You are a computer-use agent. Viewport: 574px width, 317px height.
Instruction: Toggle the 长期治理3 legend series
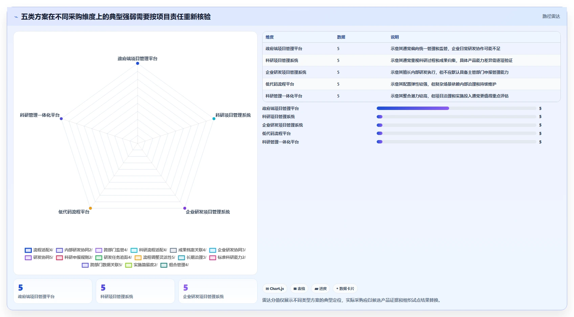pyautogui.click(x=192, y=257)
